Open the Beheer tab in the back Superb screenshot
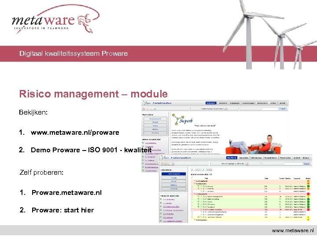Screen dimensions: 317x237 point(282,103)
